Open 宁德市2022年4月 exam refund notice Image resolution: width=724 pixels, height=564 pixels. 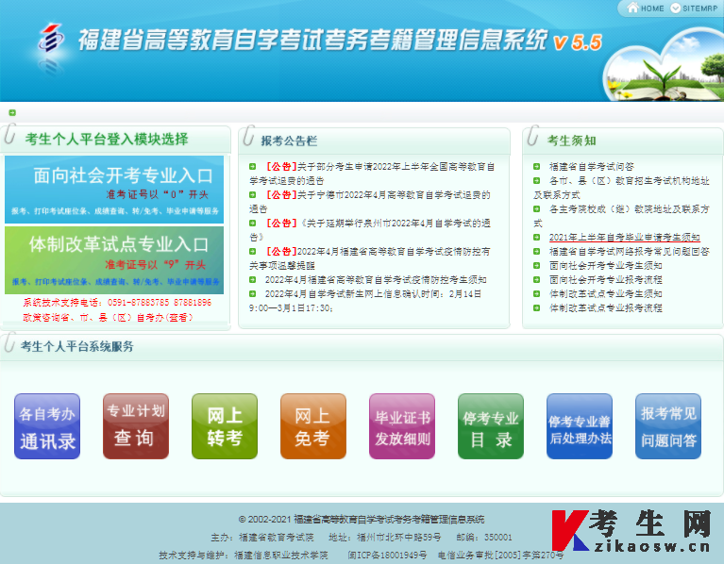tap(369, 202)
